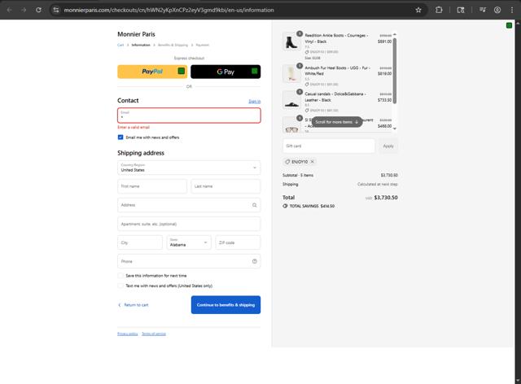Focus the Gift card input field

pos(329,146)
